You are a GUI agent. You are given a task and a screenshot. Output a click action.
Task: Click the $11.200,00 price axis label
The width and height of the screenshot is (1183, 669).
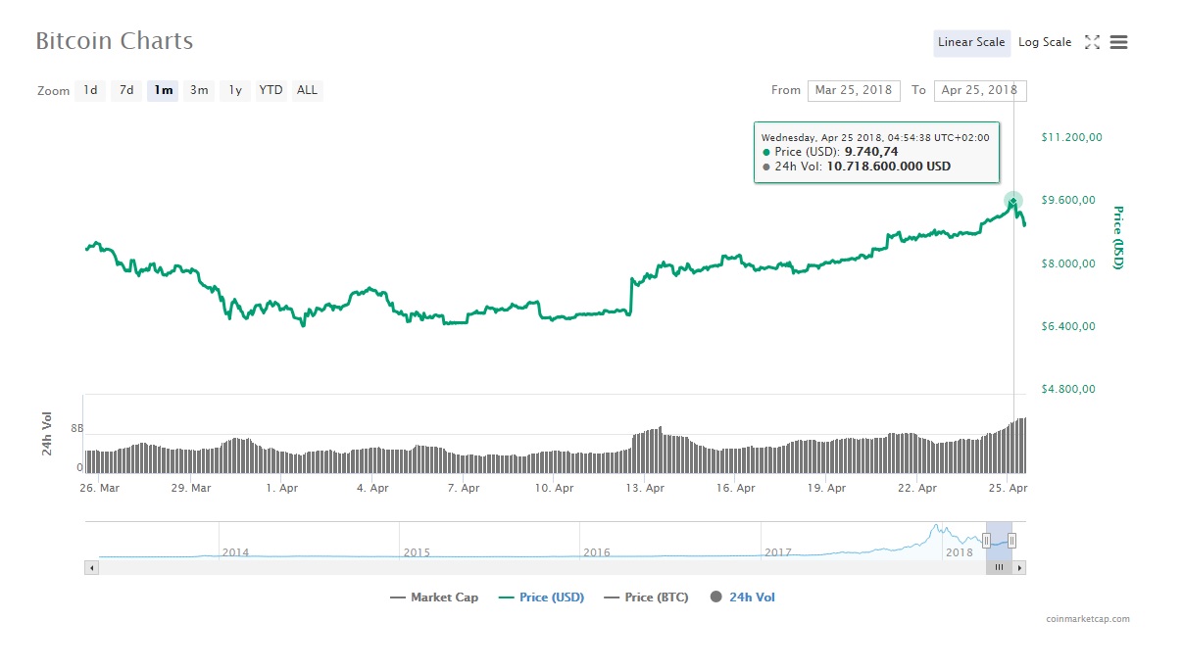tap(1071, 137)
